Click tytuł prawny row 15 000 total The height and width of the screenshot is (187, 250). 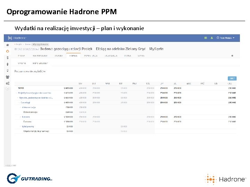(70, 127)
